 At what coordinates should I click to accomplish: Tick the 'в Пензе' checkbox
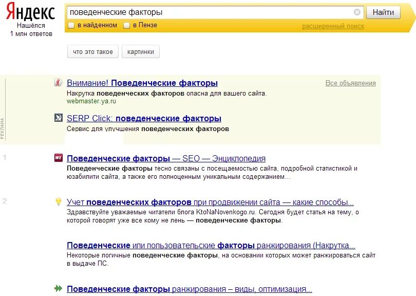tap(127, 26)
